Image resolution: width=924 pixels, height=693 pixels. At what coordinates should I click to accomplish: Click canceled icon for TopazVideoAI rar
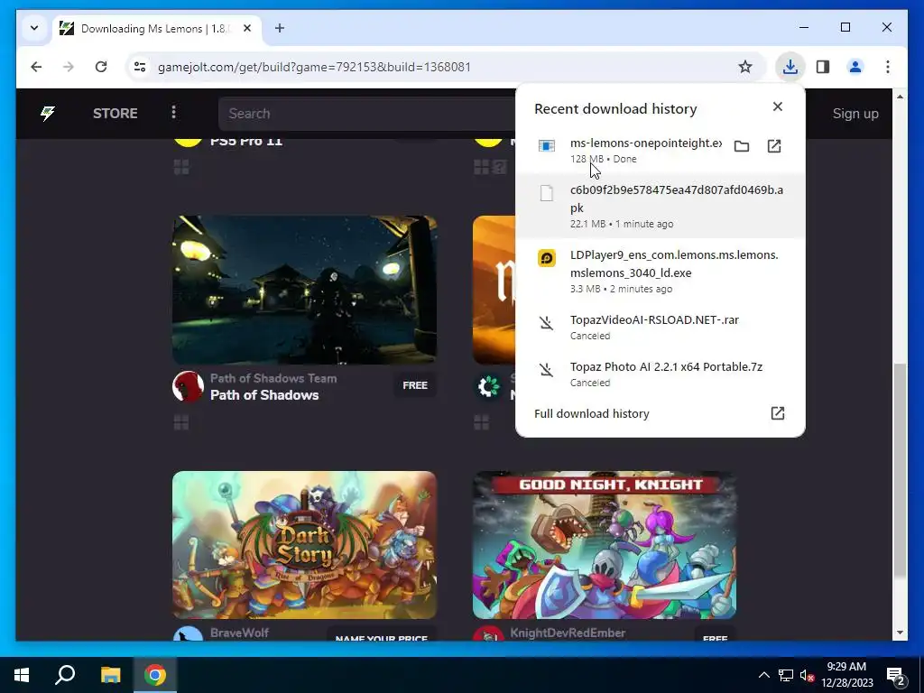click(x=546, y=323)
